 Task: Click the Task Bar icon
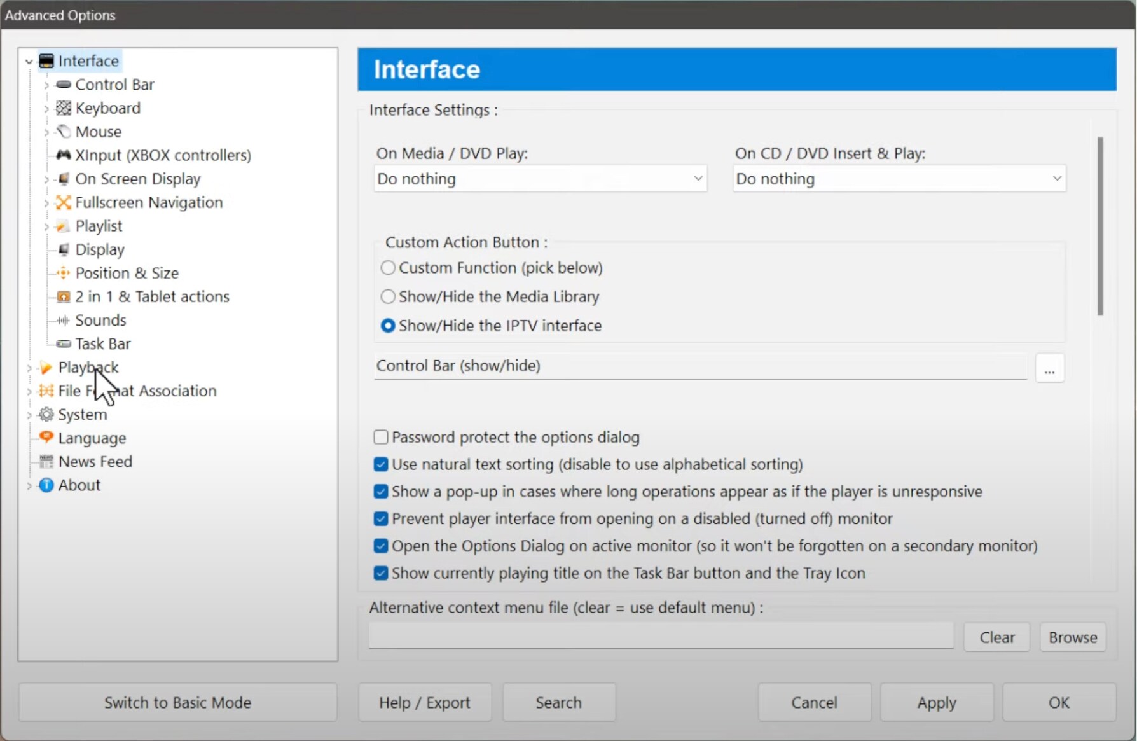tap(64, 343)
